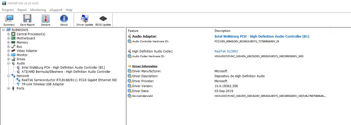Expand the Drives tree node
351x125 pixels.
pyautogui.click(x=9, y=59)
